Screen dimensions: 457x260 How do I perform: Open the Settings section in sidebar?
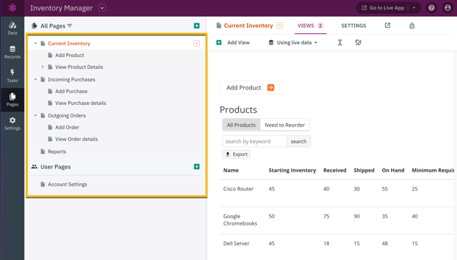coord(12,123)
